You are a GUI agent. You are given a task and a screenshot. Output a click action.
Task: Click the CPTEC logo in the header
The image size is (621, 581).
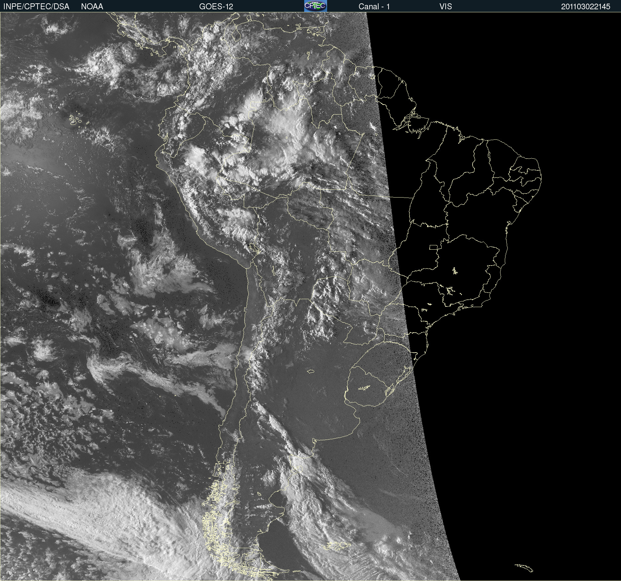(x=315, y=6)
